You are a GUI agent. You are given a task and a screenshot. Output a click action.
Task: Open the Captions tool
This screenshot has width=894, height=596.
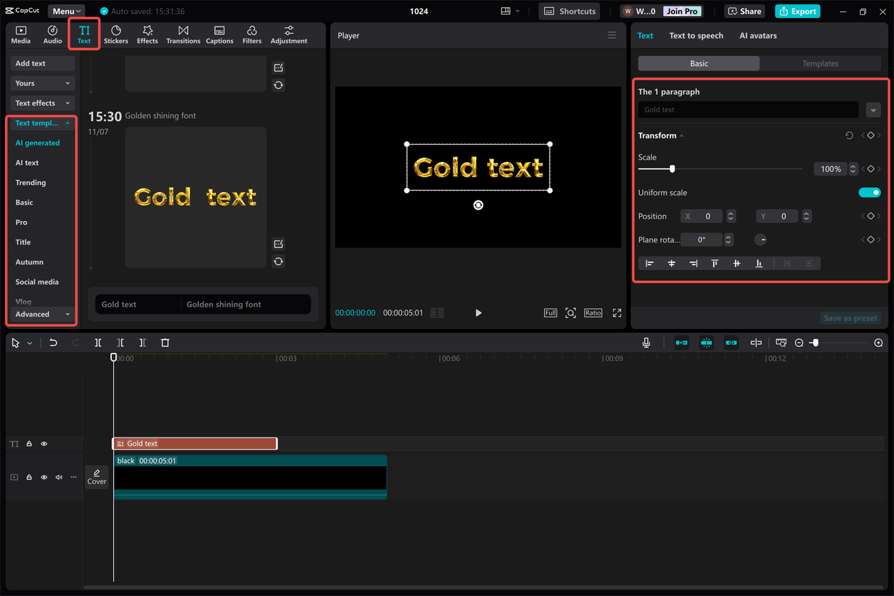[x=219, y=34]
